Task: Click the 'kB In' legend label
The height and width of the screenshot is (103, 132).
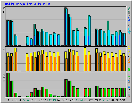Action: (129, 84)
